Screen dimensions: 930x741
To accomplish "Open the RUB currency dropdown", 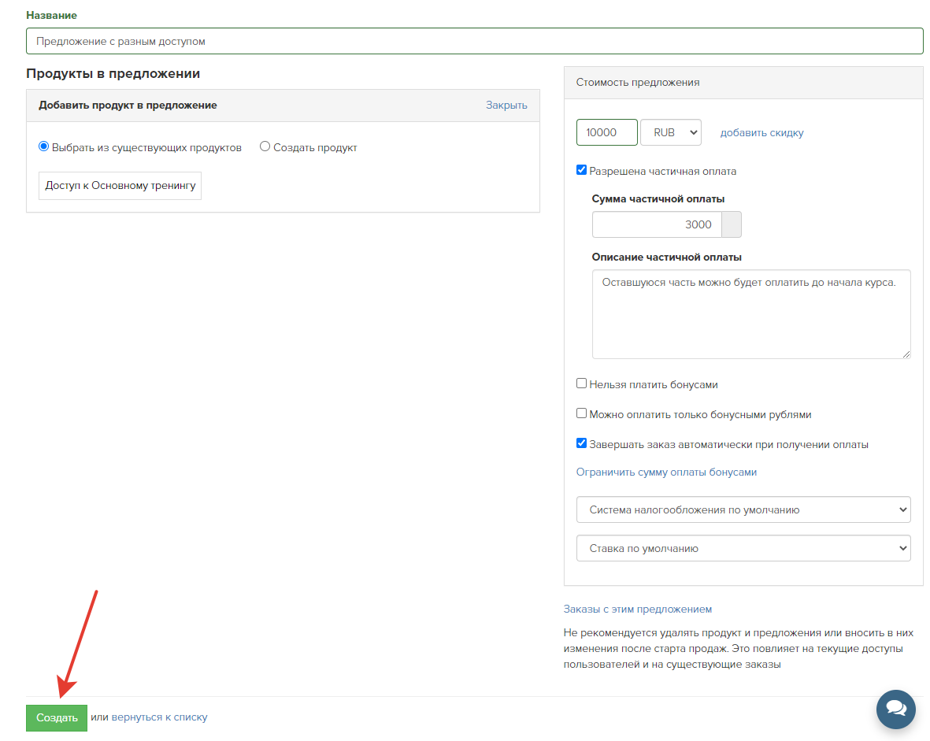I will point(670,132).
